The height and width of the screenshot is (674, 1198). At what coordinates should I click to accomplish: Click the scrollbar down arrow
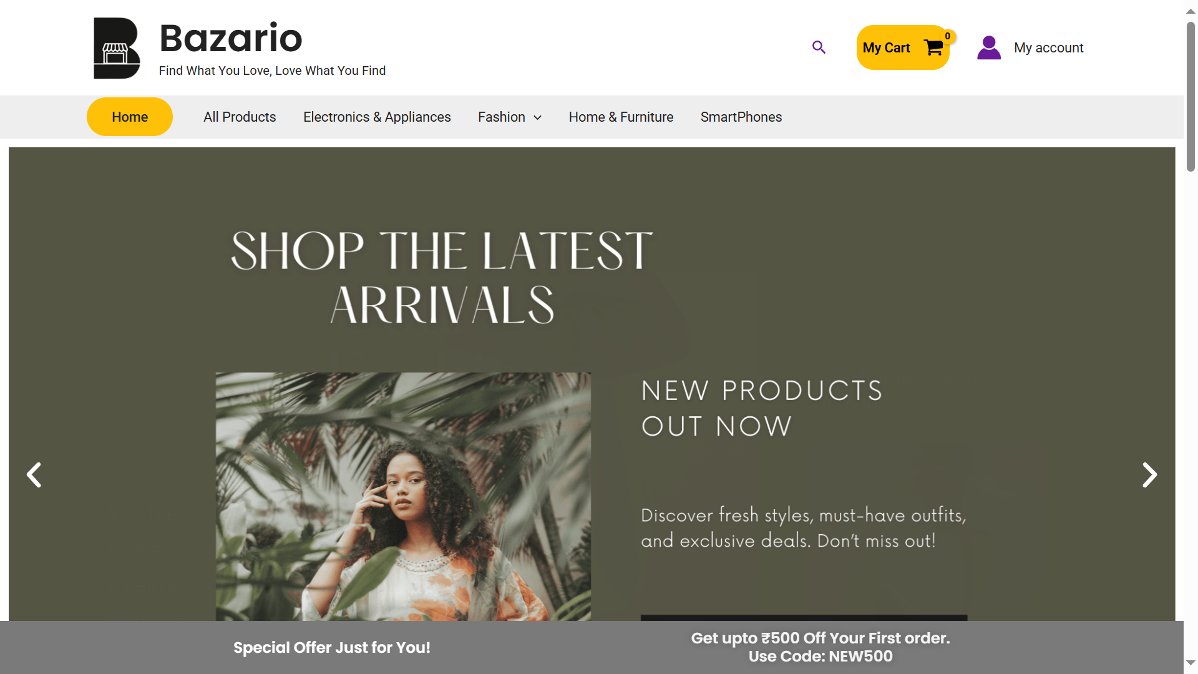tap(1191, 663)
